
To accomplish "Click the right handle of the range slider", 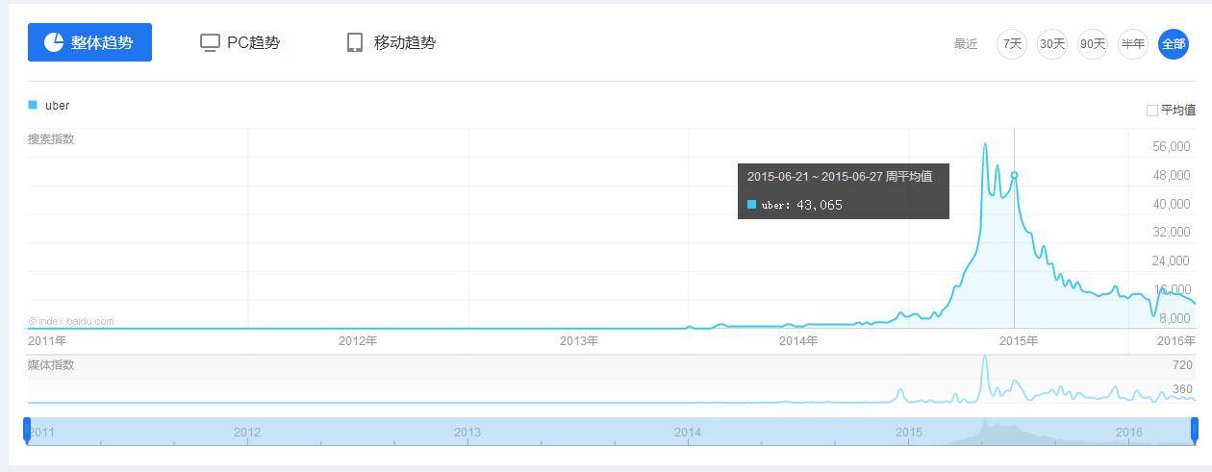I will (1195, 430).
